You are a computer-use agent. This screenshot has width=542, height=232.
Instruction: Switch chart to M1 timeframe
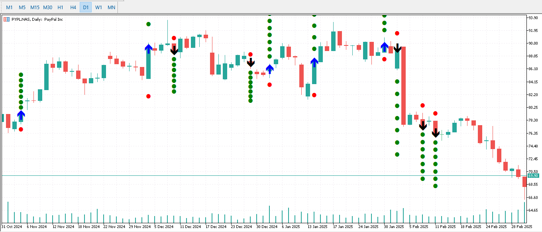(9, 7)
